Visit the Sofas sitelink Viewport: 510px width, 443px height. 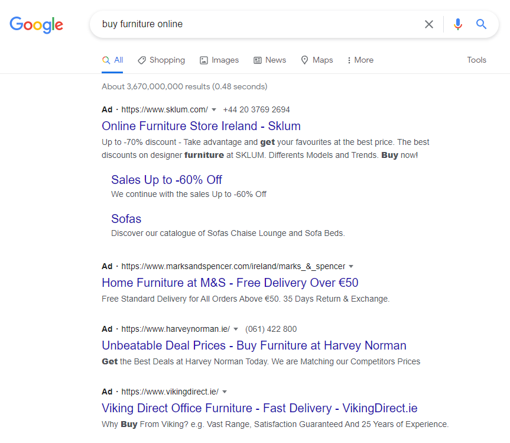126,219
